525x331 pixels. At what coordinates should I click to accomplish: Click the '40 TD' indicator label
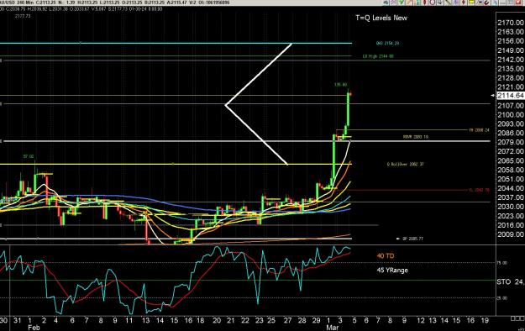pos(386,255)
